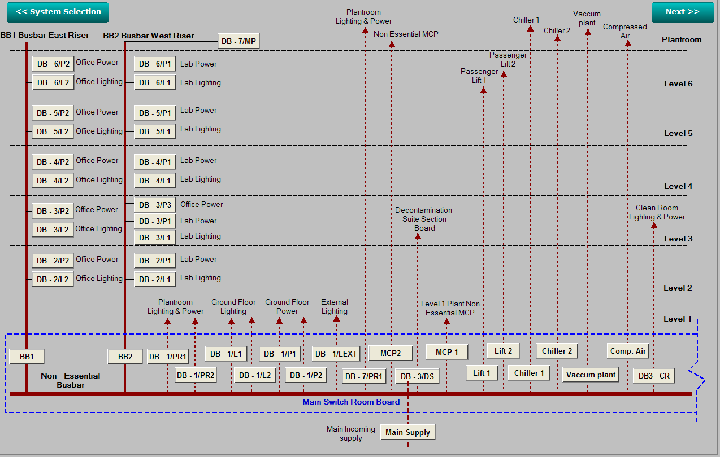Viewport: 720px width, 457px height.
Task: Click the DB - 1/LEXT external lighting board
Action: pos(336,354)
